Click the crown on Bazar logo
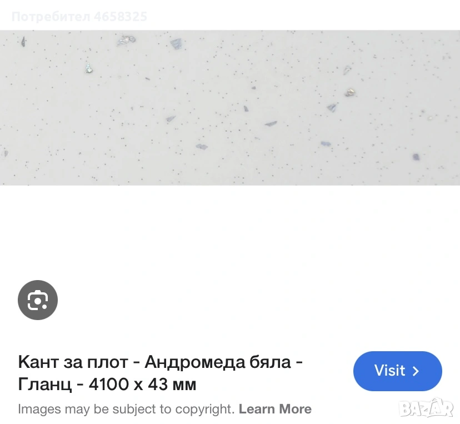The width and height of the screenshot is (460, 424). point(437,401)
